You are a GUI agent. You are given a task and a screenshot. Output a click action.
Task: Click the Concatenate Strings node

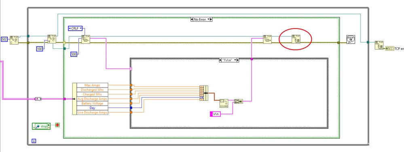point(239,101)
